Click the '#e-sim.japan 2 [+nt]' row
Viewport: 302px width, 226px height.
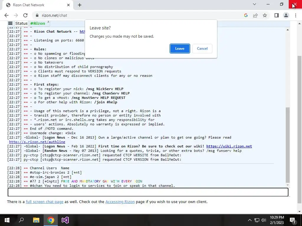pyautogui.click(x=50, y=177)
